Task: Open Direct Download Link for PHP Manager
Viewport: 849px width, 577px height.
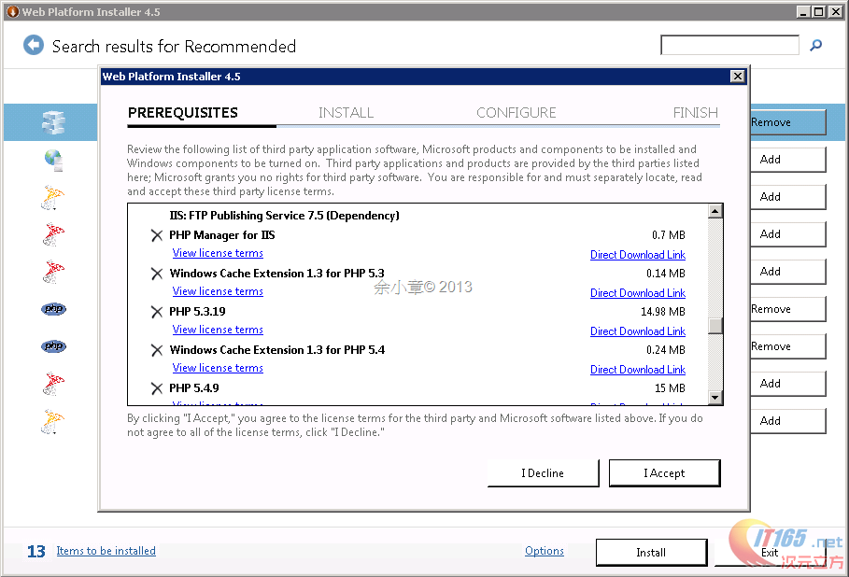Action: coord(638,255)
